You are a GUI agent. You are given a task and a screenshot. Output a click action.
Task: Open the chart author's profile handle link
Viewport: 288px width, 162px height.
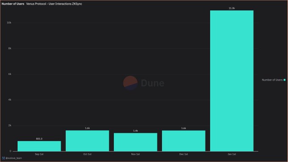[14, 158]
